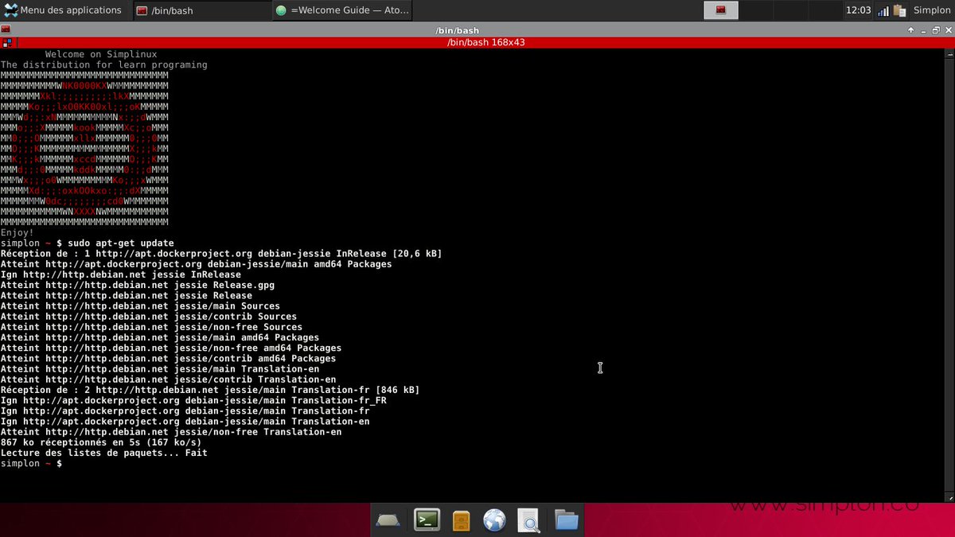Viewport: 955px width, 537px height.
Task: Click the 'jessie/contrib Sources' line
Action: [149, 316]
